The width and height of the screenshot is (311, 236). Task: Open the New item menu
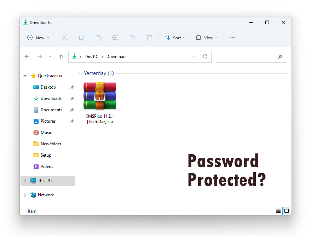pyautogui.click(x=38, y=38)
